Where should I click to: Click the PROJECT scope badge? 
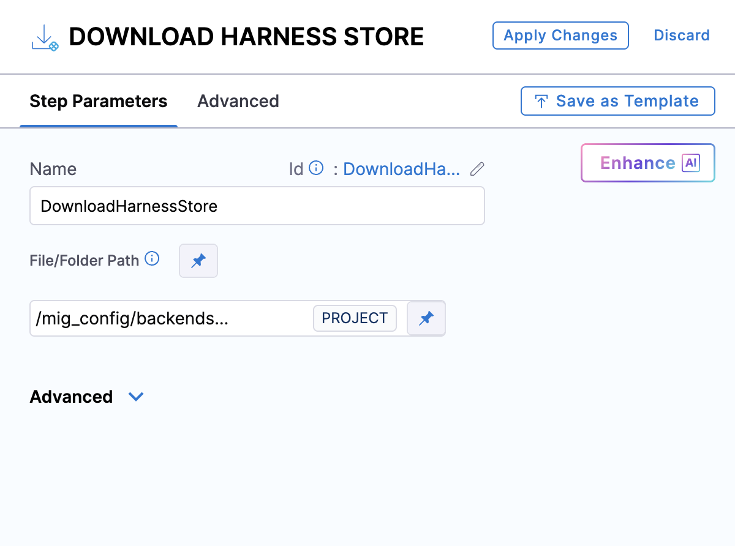pos(355,318)
